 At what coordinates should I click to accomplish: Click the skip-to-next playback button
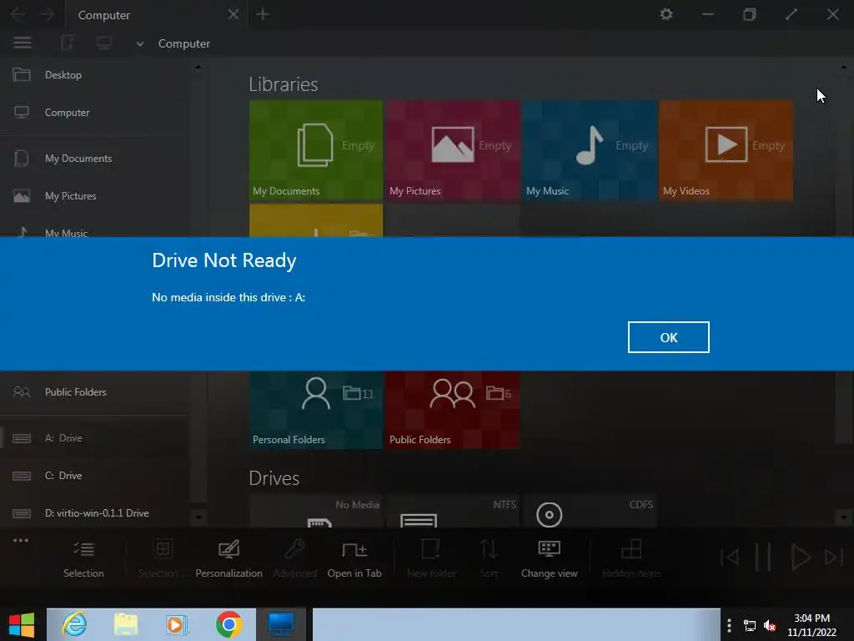[834, 557]
